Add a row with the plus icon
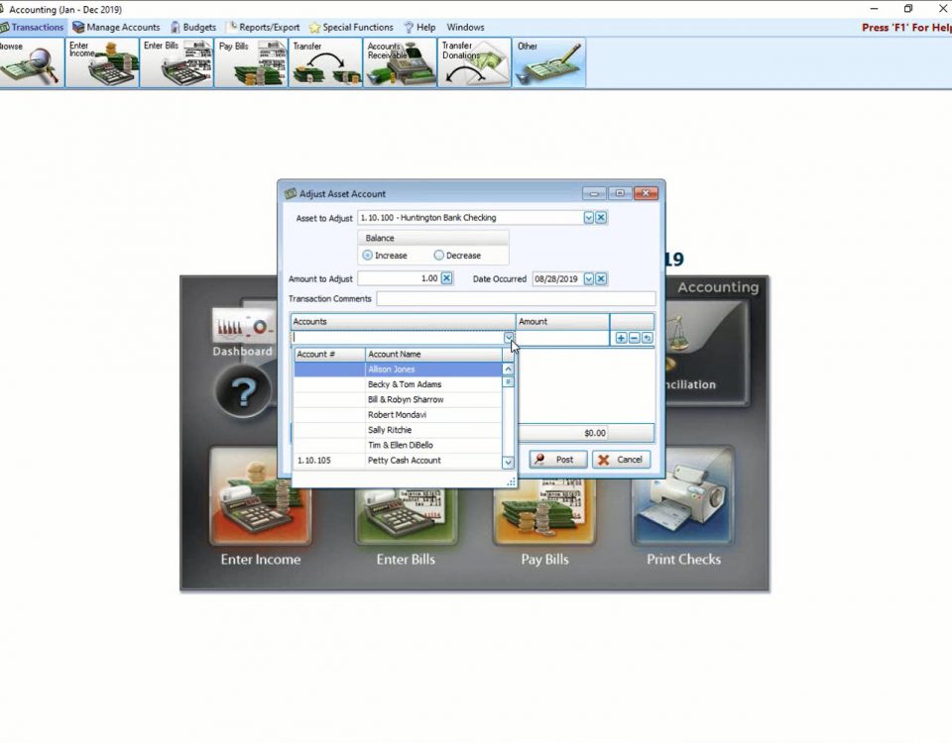 [622, 338]
